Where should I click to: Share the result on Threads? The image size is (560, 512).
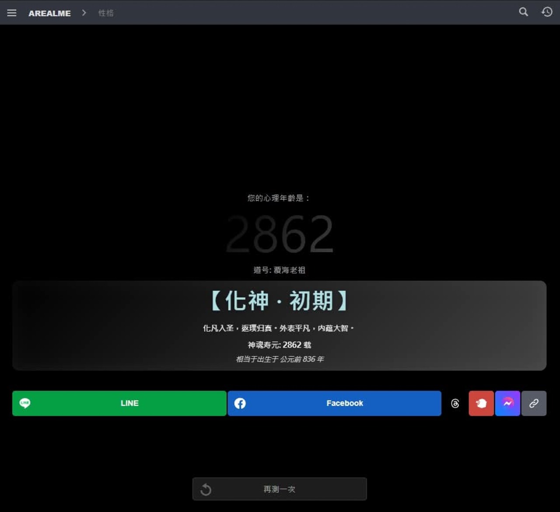click(455, 403)
